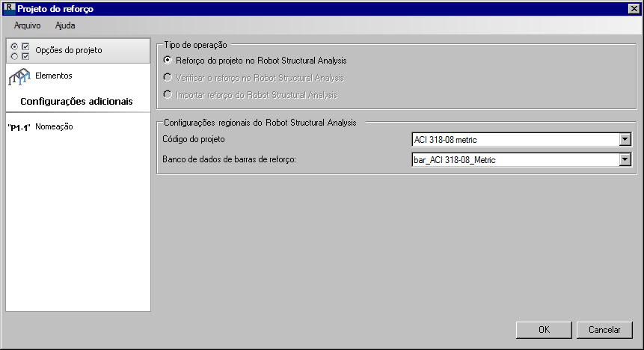Screen dimensions: 644x350
Task: Select Configurações adicionais heading
Action: click(76, 102)
